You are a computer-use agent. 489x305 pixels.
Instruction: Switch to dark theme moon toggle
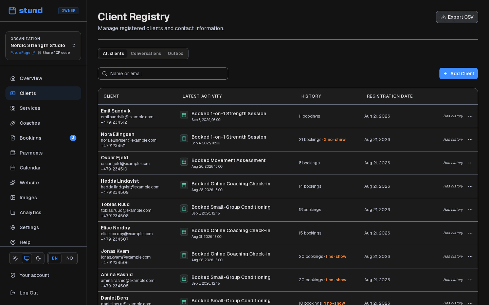38,258
